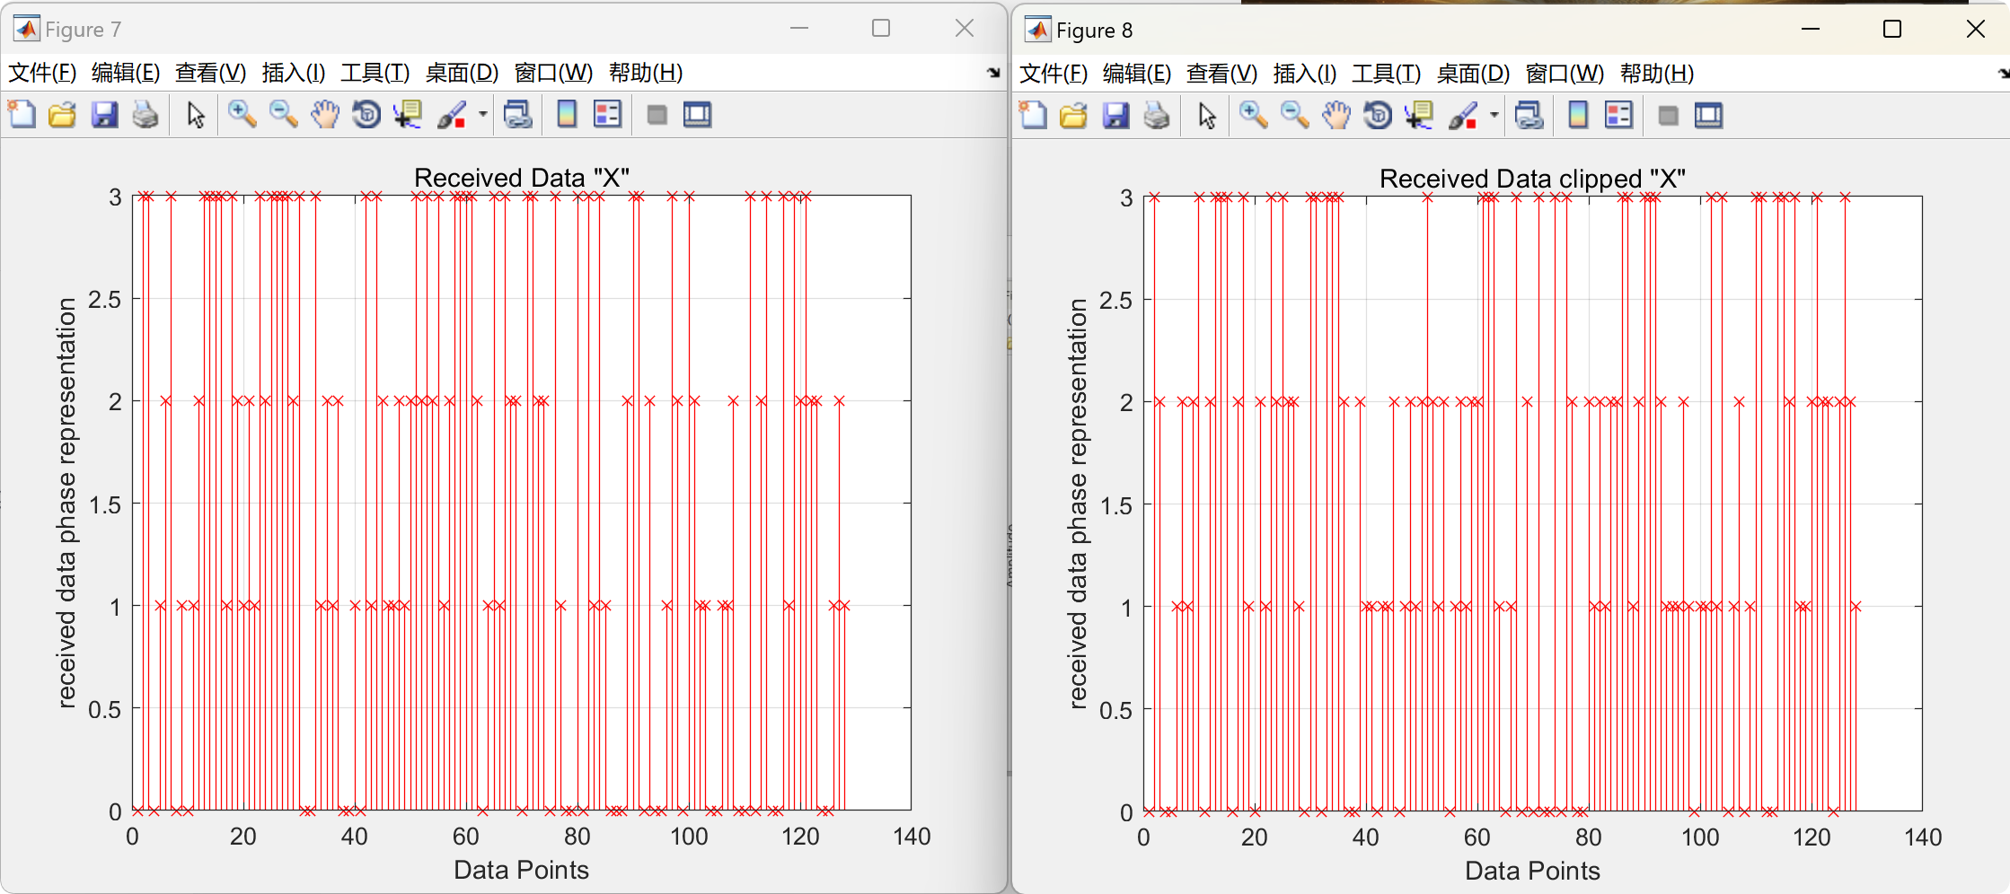
Task: Click 'received data phase representation' label in Figure 8
Action: point(1078,504)
